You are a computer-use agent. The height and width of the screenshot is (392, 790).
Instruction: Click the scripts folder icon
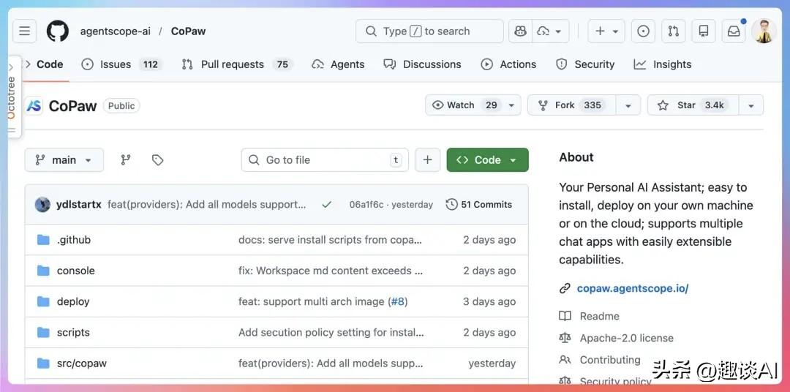click(x=43, y=333)
